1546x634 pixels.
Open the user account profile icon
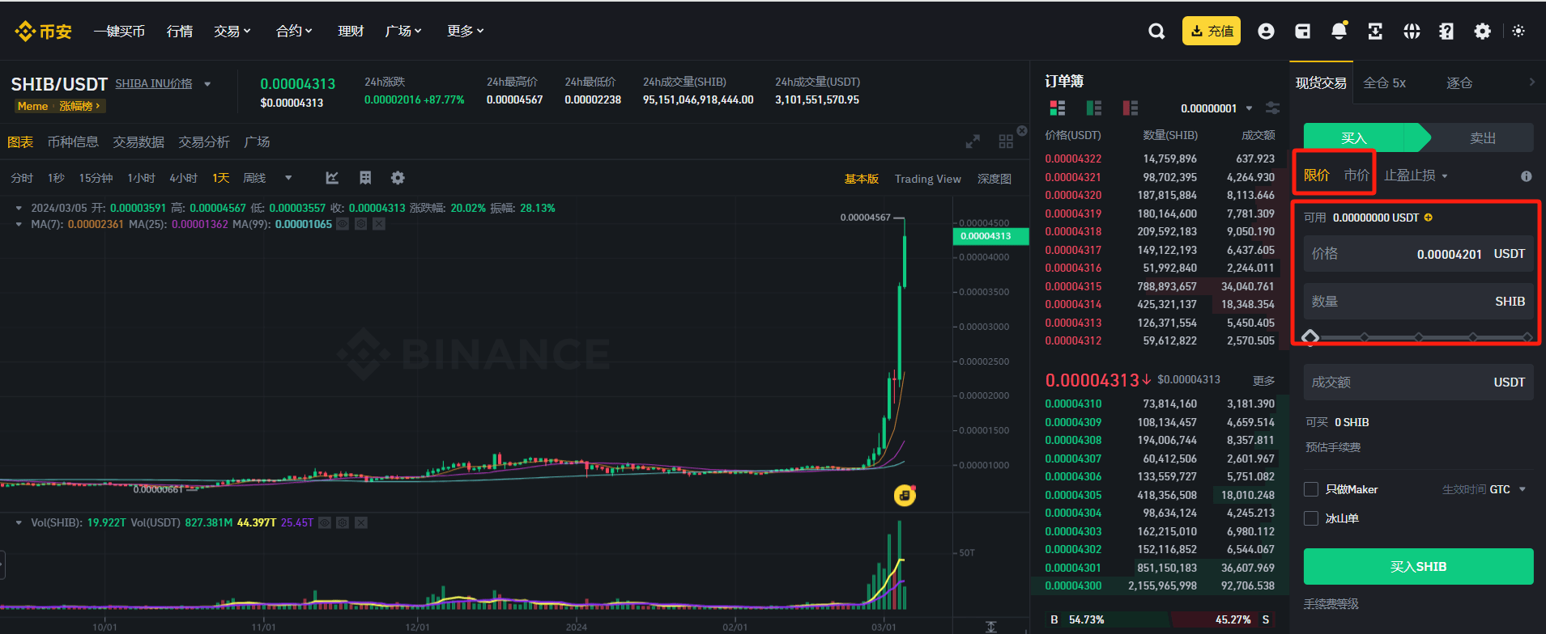point(1266,31)
